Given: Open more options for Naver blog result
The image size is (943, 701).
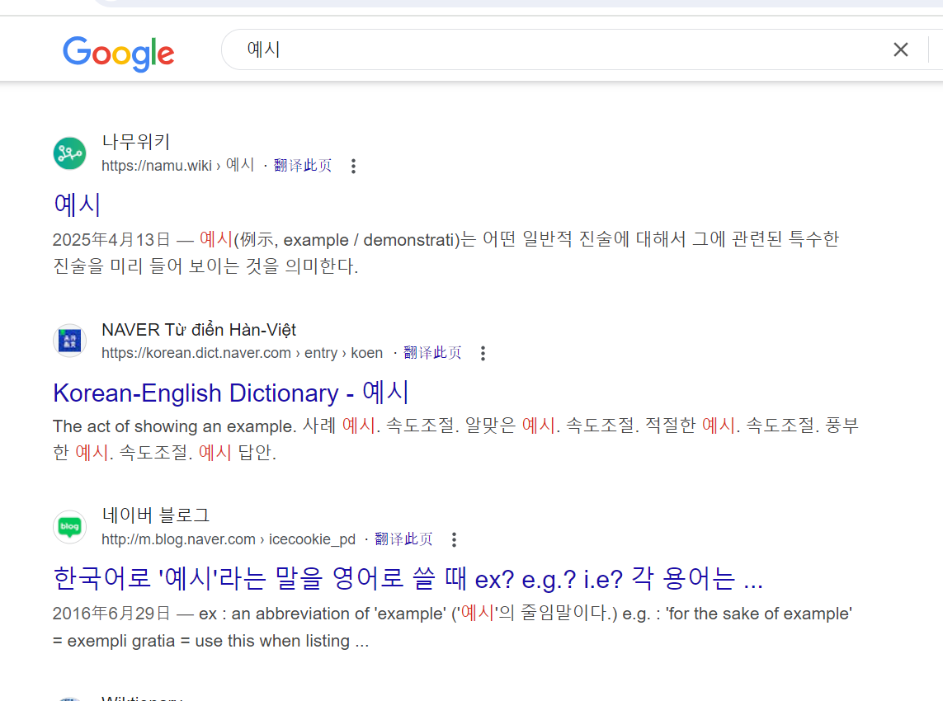Looking at the screenshot, I should (454, 540).
